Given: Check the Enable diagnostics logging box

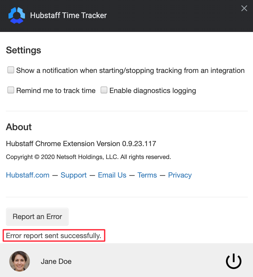Looking at the screenshot, I should (104, 90).
